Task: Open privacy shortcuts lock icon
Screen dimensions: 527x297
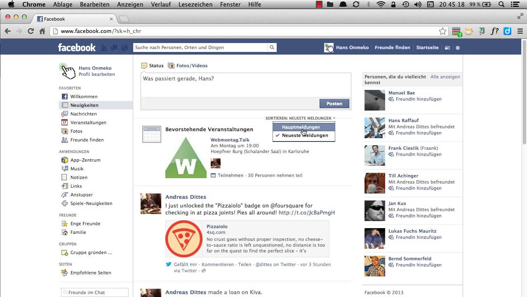Action: [x=447, y=47]
